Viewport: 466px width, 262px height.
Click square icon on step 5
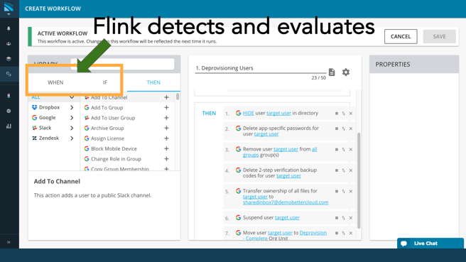pos(337,191)
